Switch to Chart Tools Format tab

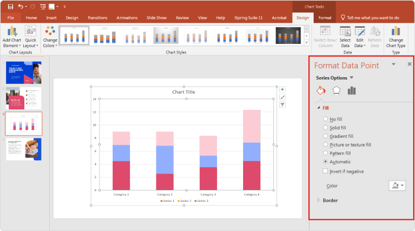click(x=325, y=18)
